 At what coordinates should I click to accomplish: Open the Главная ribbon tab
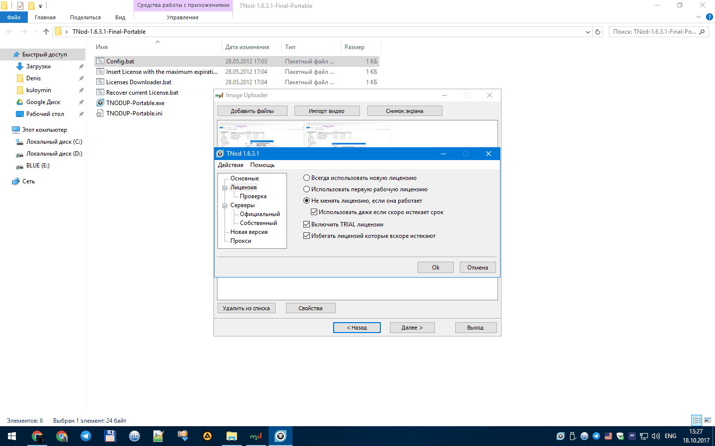45,17
